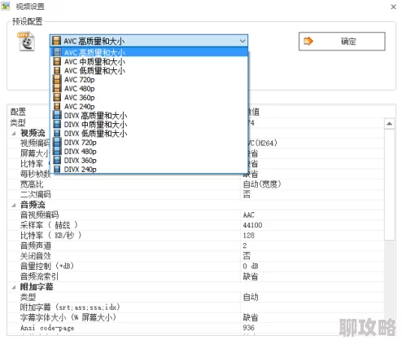This screenshot has width=402, height=345.
Task: Click the 自动(宽度) aspect ratio value
Action: point(262,184)
